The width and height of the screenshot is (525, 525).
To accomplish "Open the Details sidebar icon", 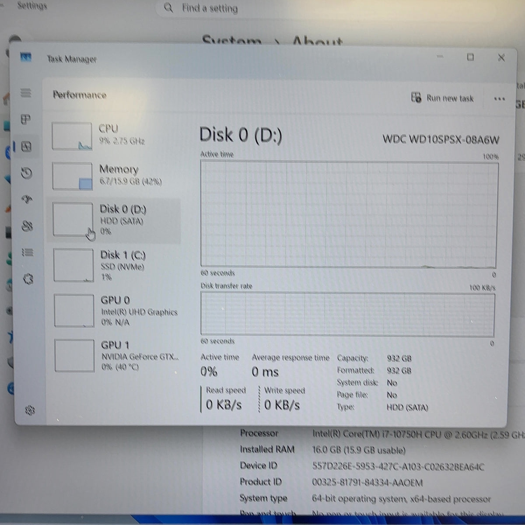I will coord(28,252).
